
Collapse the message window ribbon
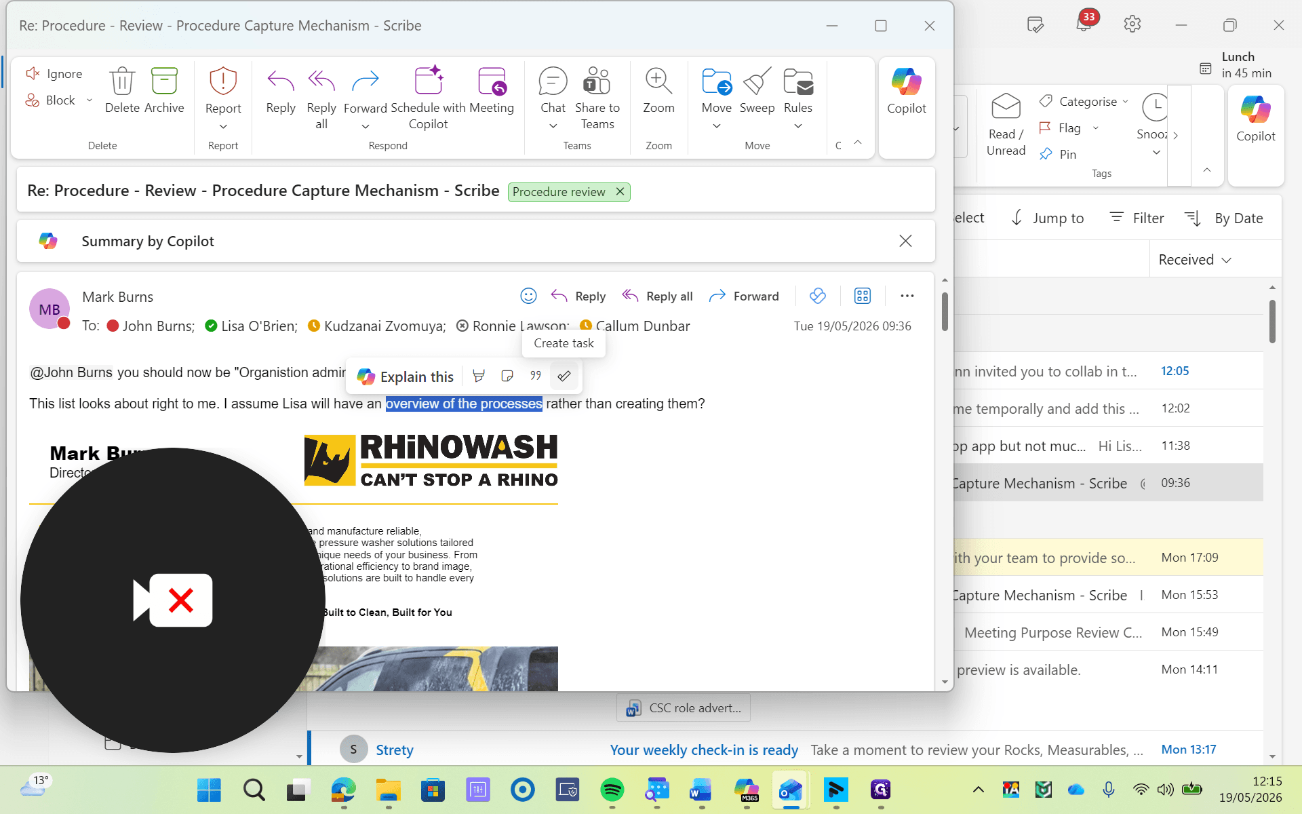[x=858, y=142]
